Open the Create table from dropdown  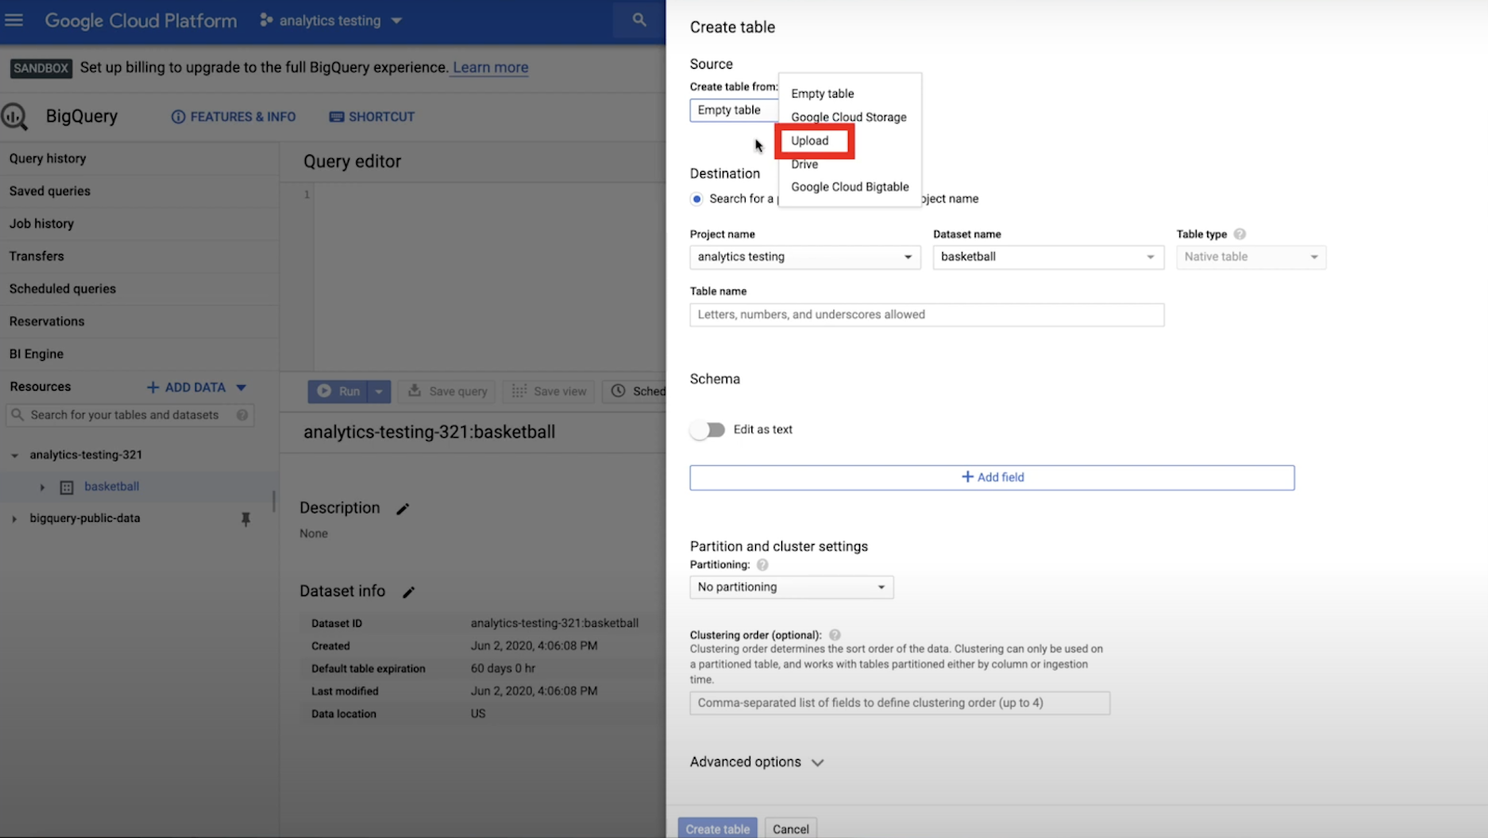[x=735, y=110]
